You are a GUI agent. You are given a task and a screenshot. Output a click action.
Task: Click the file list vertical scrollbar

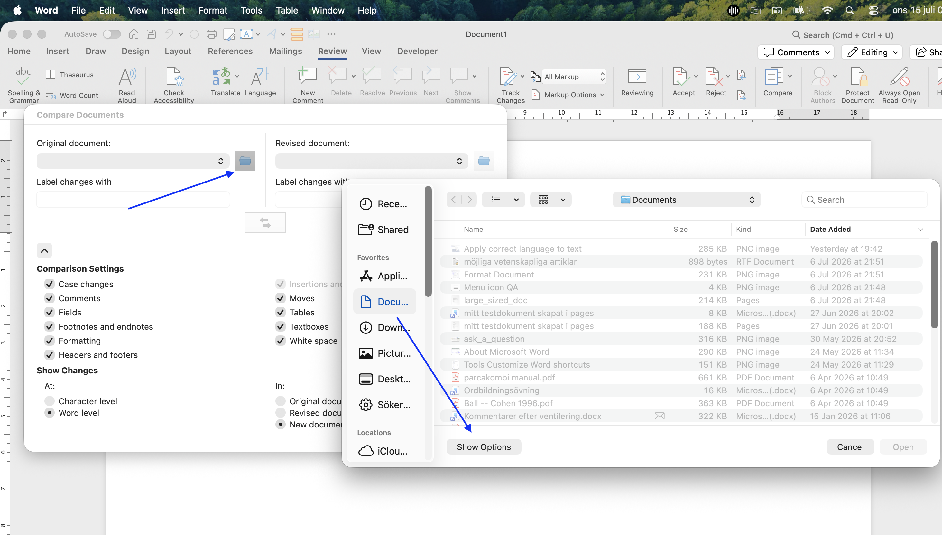click(x=935, y=285)
